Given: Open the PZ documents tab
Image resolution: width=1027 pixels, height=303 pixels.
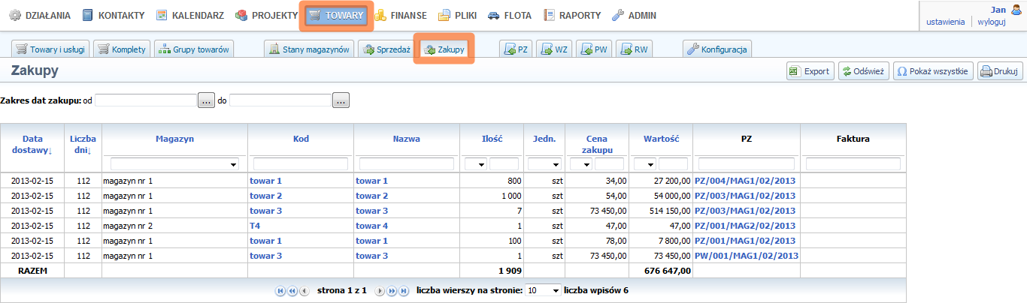Looking at the screenshot, I should [517, 49].
